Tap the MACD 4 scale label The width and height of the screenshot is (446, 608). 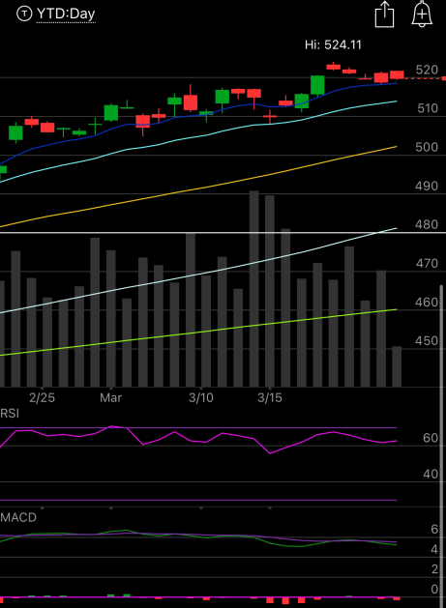click(434, 549)
